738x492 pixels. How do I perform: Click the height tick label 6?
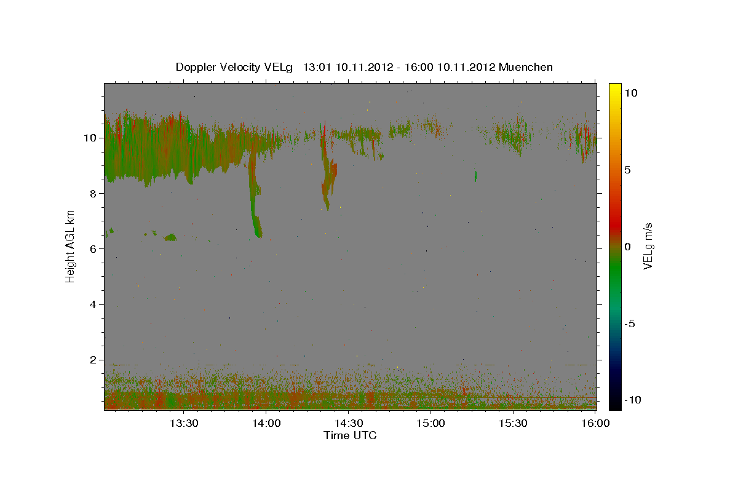(93, 248)
